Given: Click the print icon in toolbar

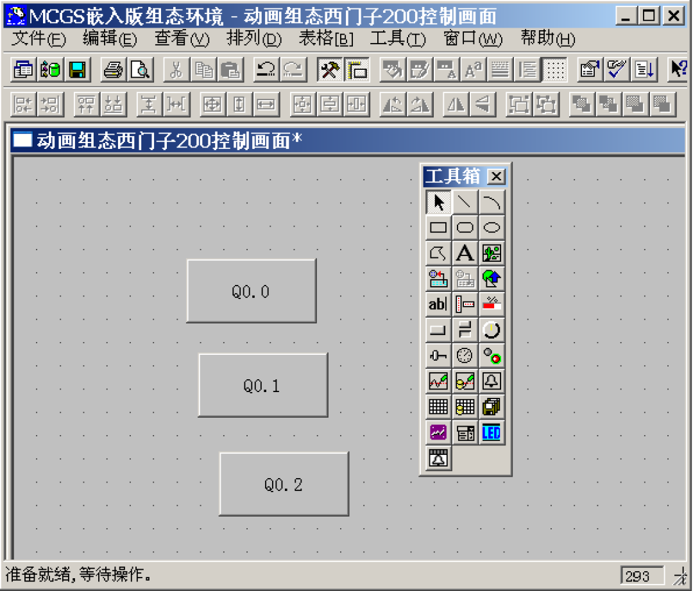Looking at the screenshot, I should [113, 69].
